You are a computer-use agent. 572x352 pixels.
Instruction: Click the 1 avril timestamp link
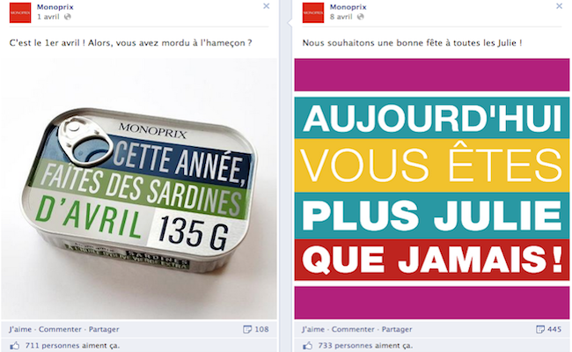[x=48, y=17]
